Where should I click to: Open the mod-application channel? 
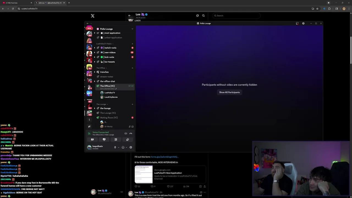point(114,33)
